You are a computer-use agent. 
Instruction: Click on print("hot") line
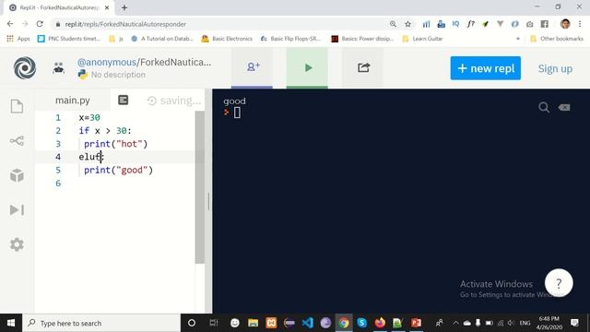[x=116, y=144]
